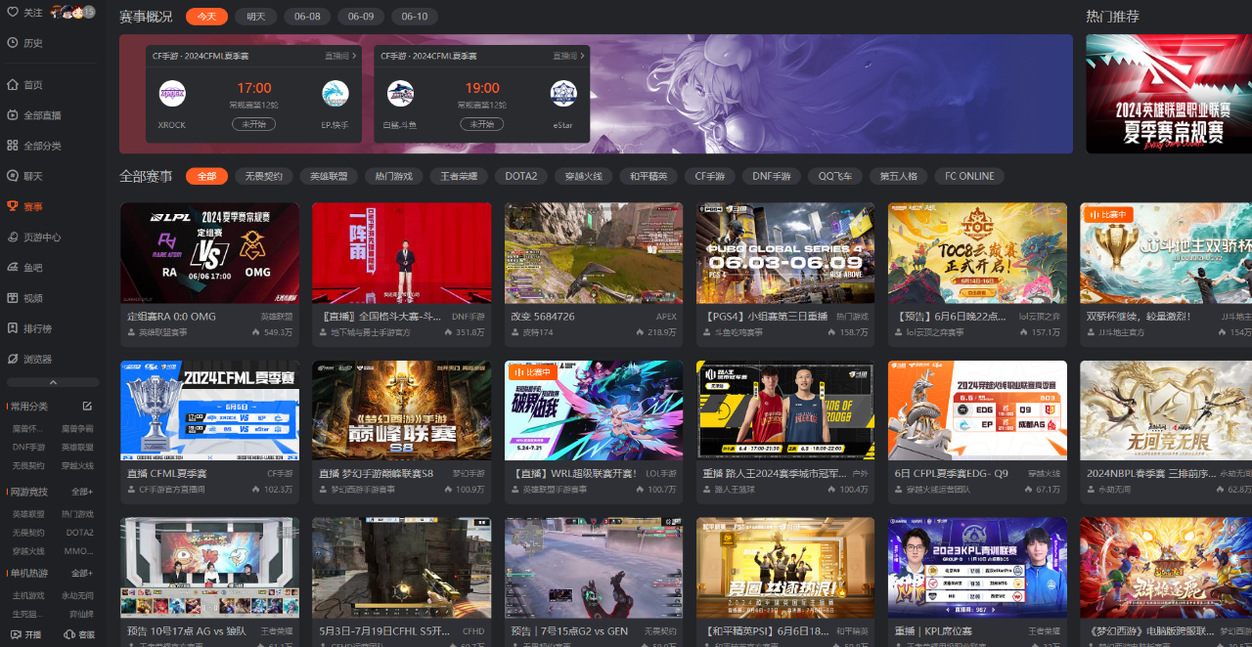Open 梦幻手游巅峰联赛S8 stream thumbnail

click(x=401, y=410)
